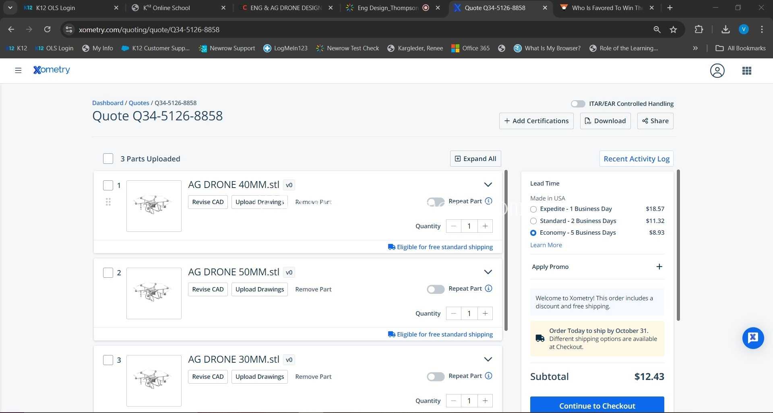The image size is (773, 413).
Task: Expand the Apply Promo section
Action: pos(659,267)
